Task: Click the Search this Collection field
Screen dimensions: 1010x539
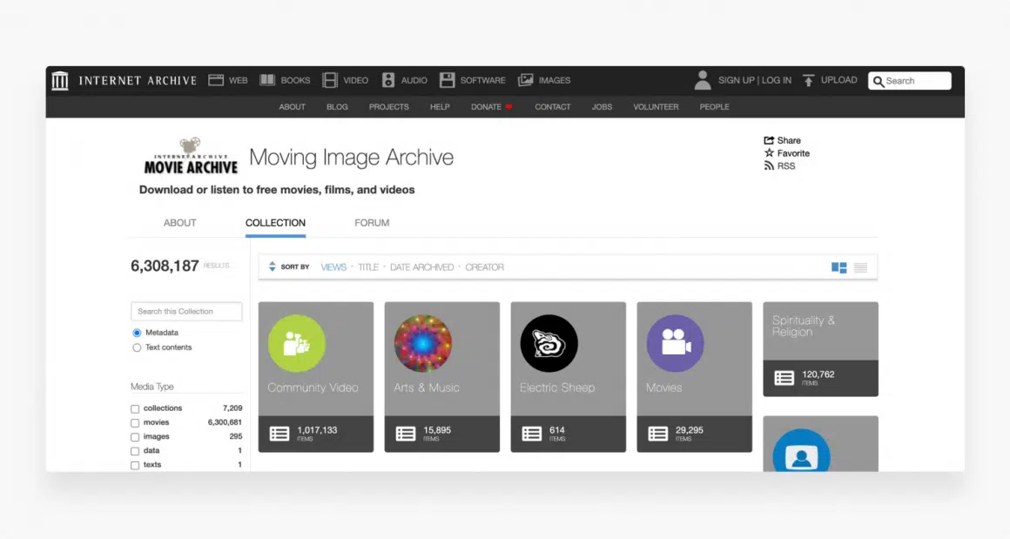Action: tap(186, 311)
